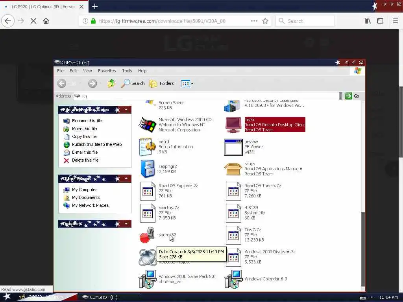Select the ReactOS Theme.7z file icon
The height and width of the screenshot is (302, 403).
pyautogui.click(x=233, y=191)
